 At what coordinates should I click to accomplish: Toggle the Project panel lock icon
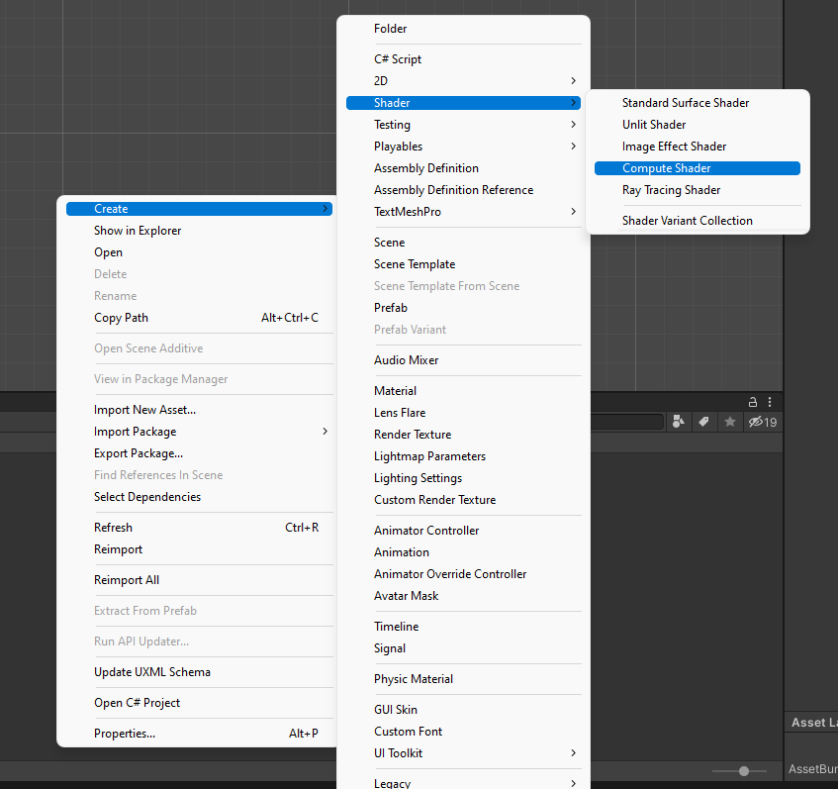point(753,402)
